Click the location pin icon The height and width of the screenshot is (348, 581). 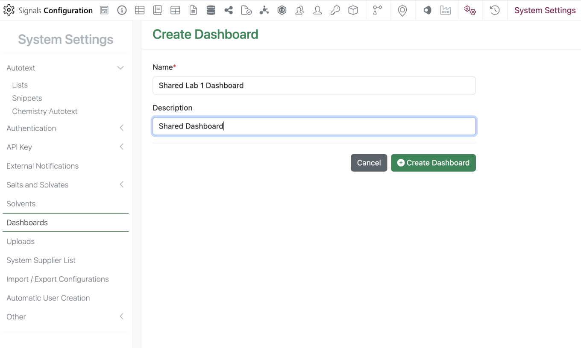tap(402, 11)
